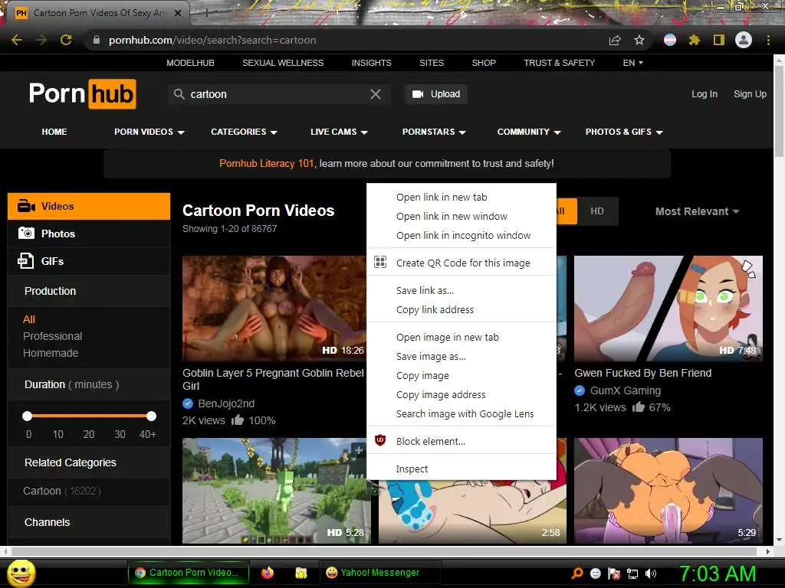This screenshot has height=588, width=785.
Task: Click the magnifier icon in the system tray
Action: click(577, 573)
